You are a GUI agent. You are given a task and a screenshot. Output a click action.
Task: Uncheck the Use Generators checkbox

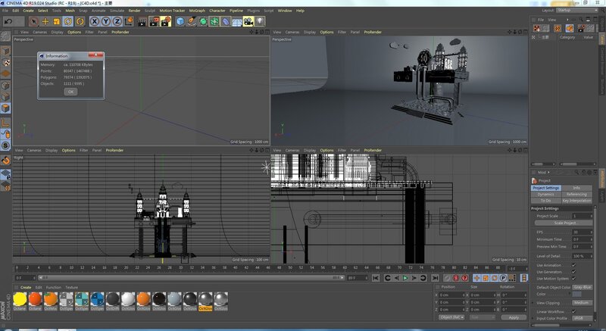click(x=573, y=272)
